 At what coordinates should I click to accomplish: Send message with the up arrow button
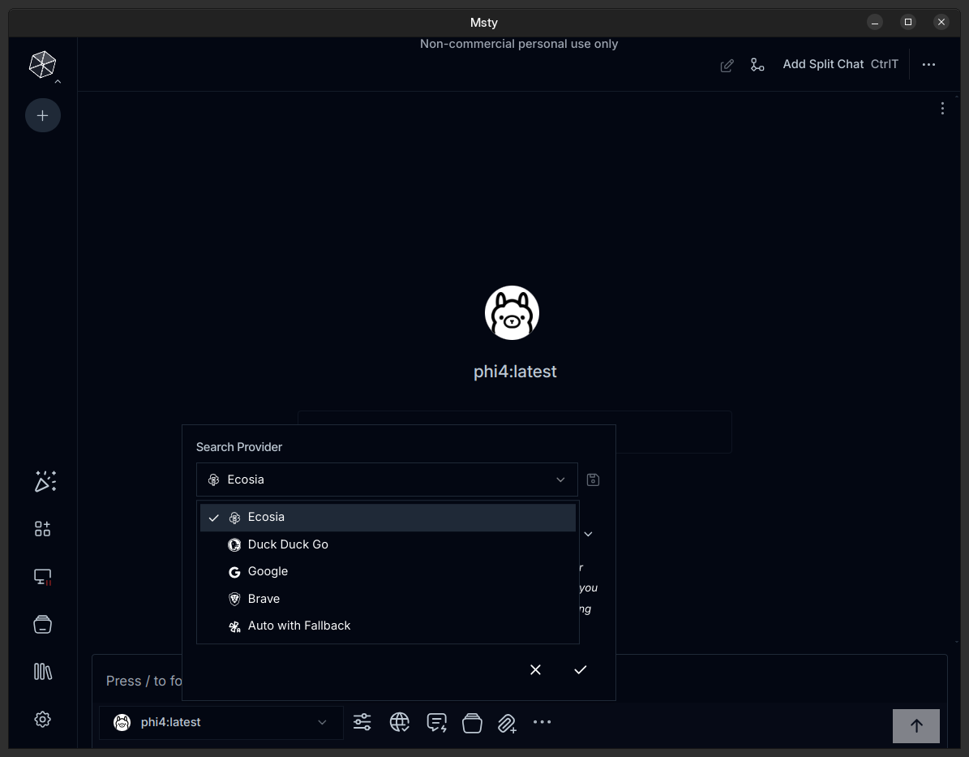pyautogui.click(x=915, y=725)
